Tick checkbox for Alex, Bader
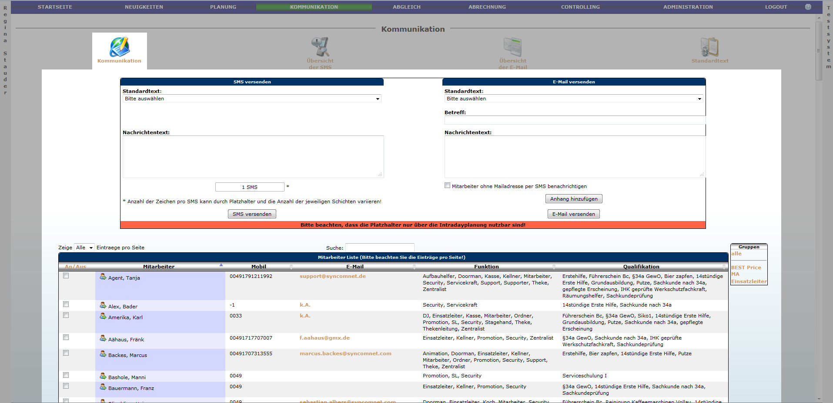Screen dimensions: 833x403 click(x=66, y=304)
